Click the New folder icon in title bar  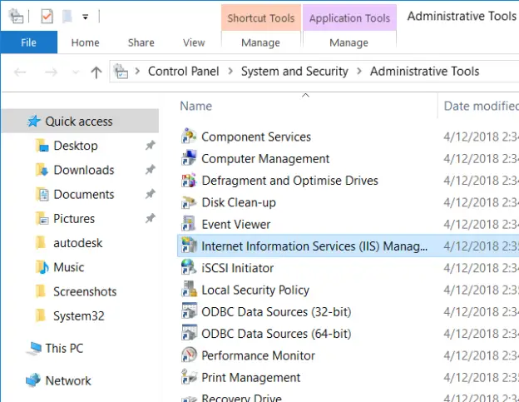[x=67, y=16]
